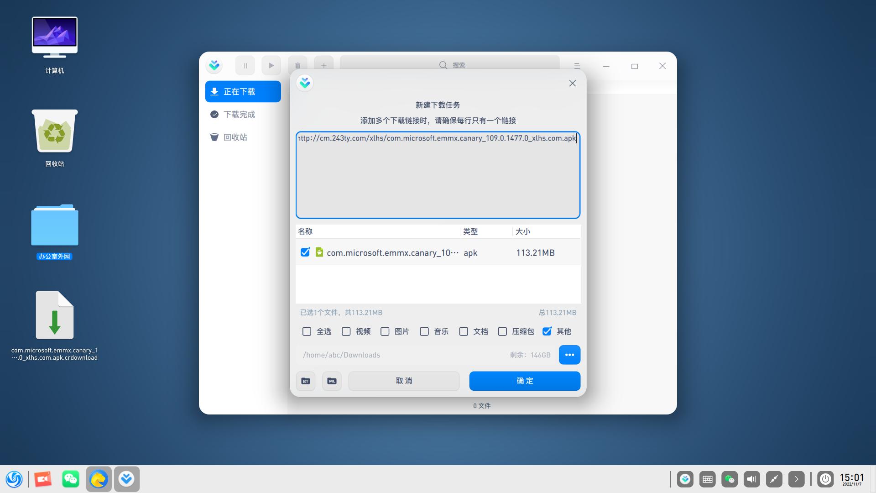Click inside the download URL text box
876x493 pixels.
(x=438, y=178)
